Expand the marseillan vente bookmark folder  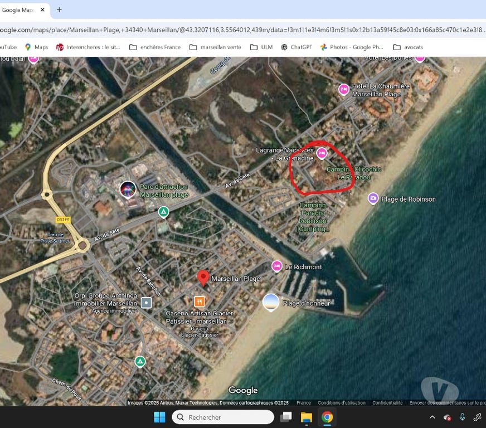pyautogui.click(x=215, y=47)
